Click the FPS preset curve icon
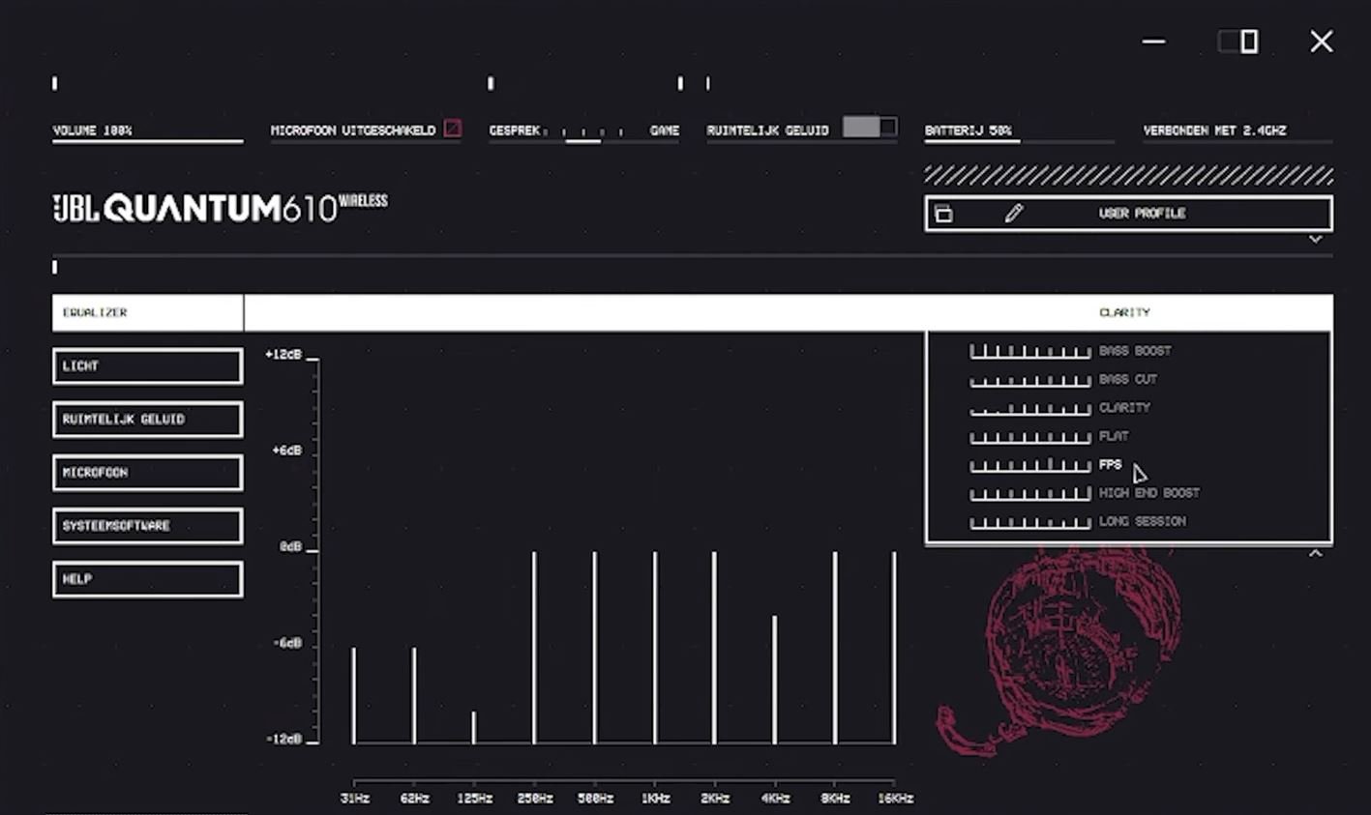Screen dimensions: 1371x815 [1030, 465]
